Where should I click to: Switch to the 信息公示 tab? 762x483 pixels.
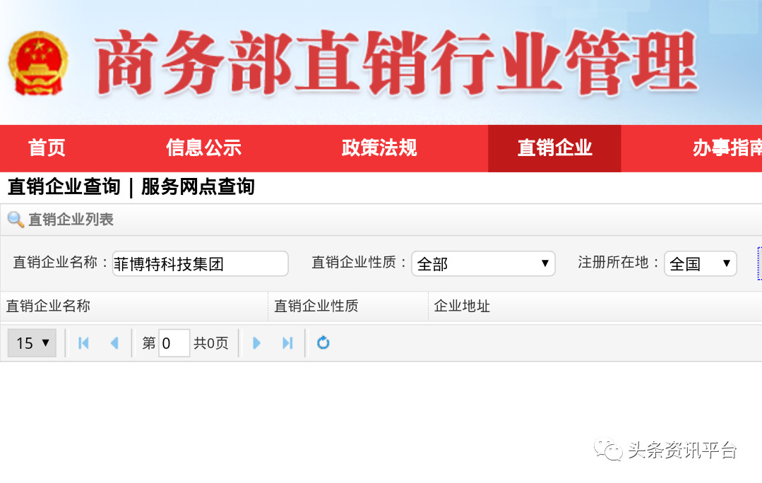[203, 148]
